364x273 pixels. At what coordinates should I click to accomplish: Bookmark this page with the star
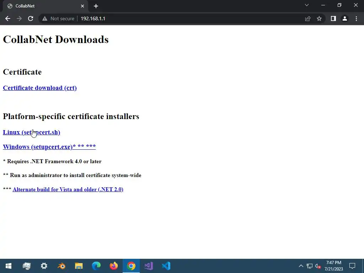(x=319, y=18)
